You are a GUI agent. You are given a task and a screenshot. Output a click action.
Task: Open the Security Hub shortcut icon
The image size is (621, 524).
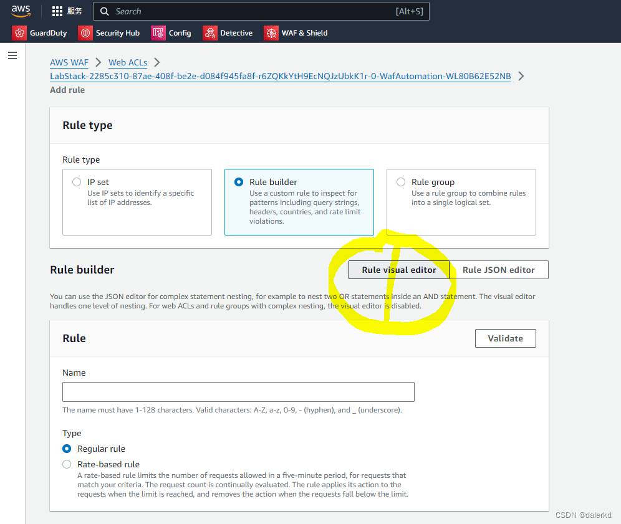coord(85,33)
